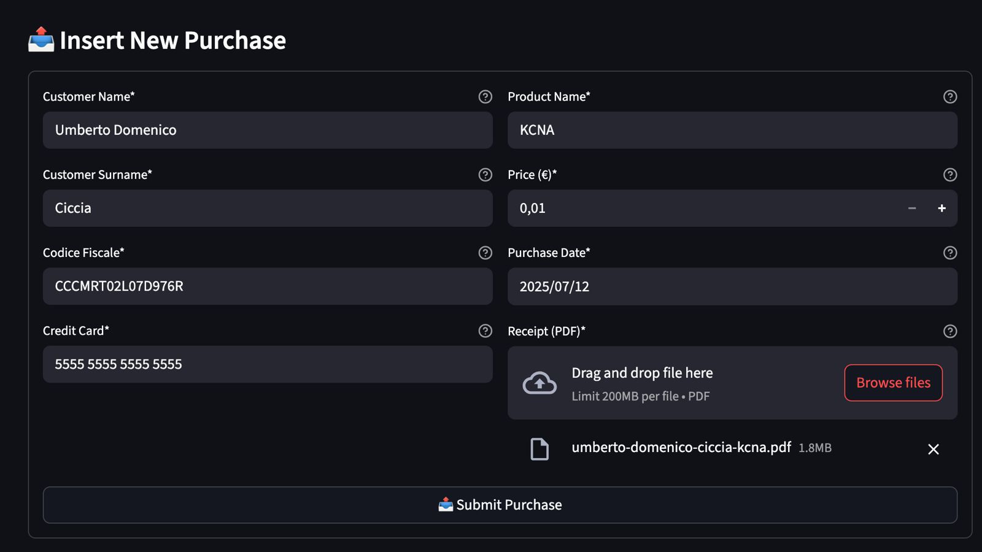Image resolution: width=982 pixels, height=552 pixels.
Task: Open the Purchase Date picker field
Action: tap(732, 286)
